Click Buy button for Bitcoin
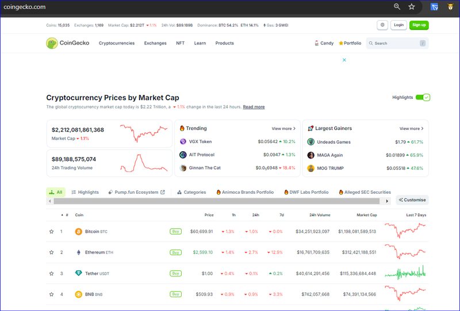Image resolution: width=460 pixels, height=311 pixels. 175,232
